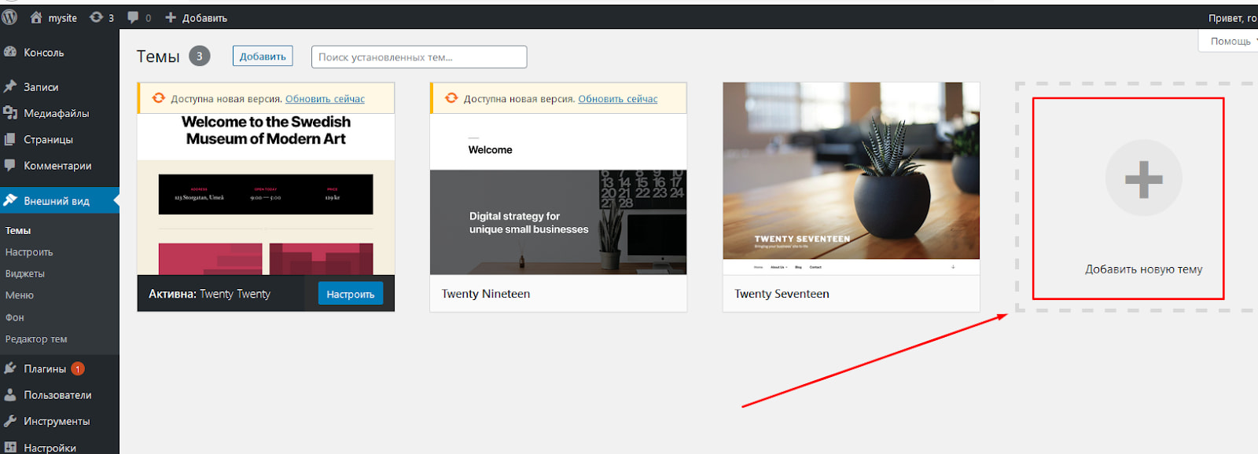Go to Users section in sidebar
This screenshot has width=1258, height=454.
[x=57, y=395]
